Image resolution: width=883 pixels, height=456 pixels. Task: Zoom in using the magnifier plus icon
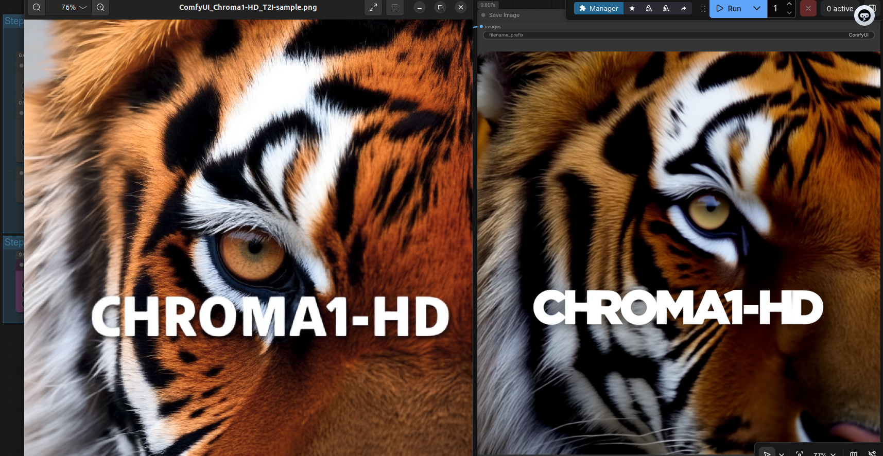[100, 7]
